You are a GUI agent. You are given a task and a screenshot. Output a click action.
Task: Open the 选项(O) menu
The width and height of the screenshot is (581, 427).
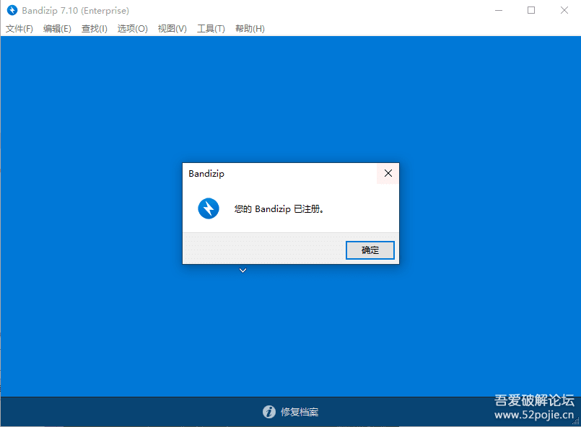pos(132,29)
